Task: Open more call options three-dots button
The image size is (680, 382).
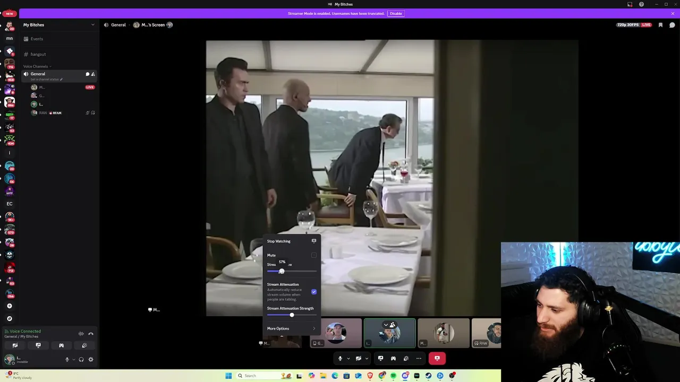Action: [419, 358]
